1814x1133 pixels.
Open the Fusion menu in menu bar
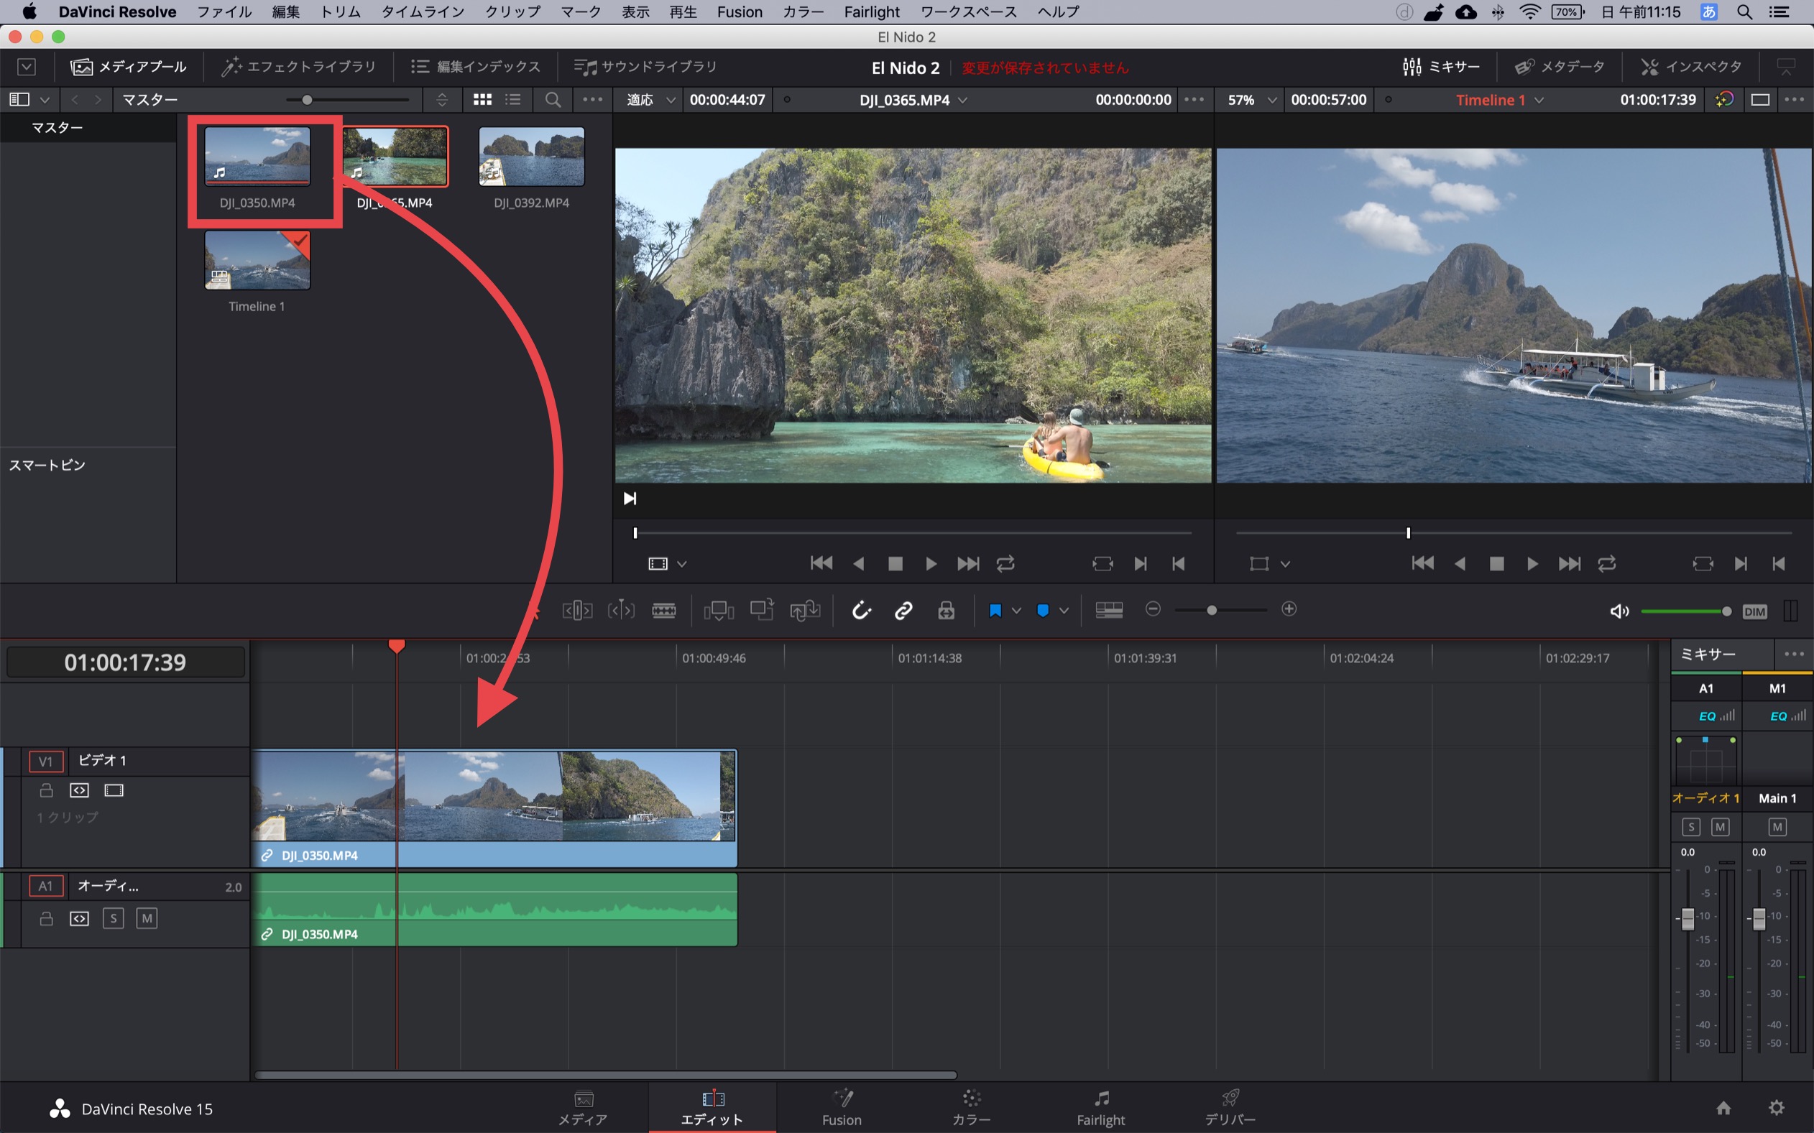739,12
